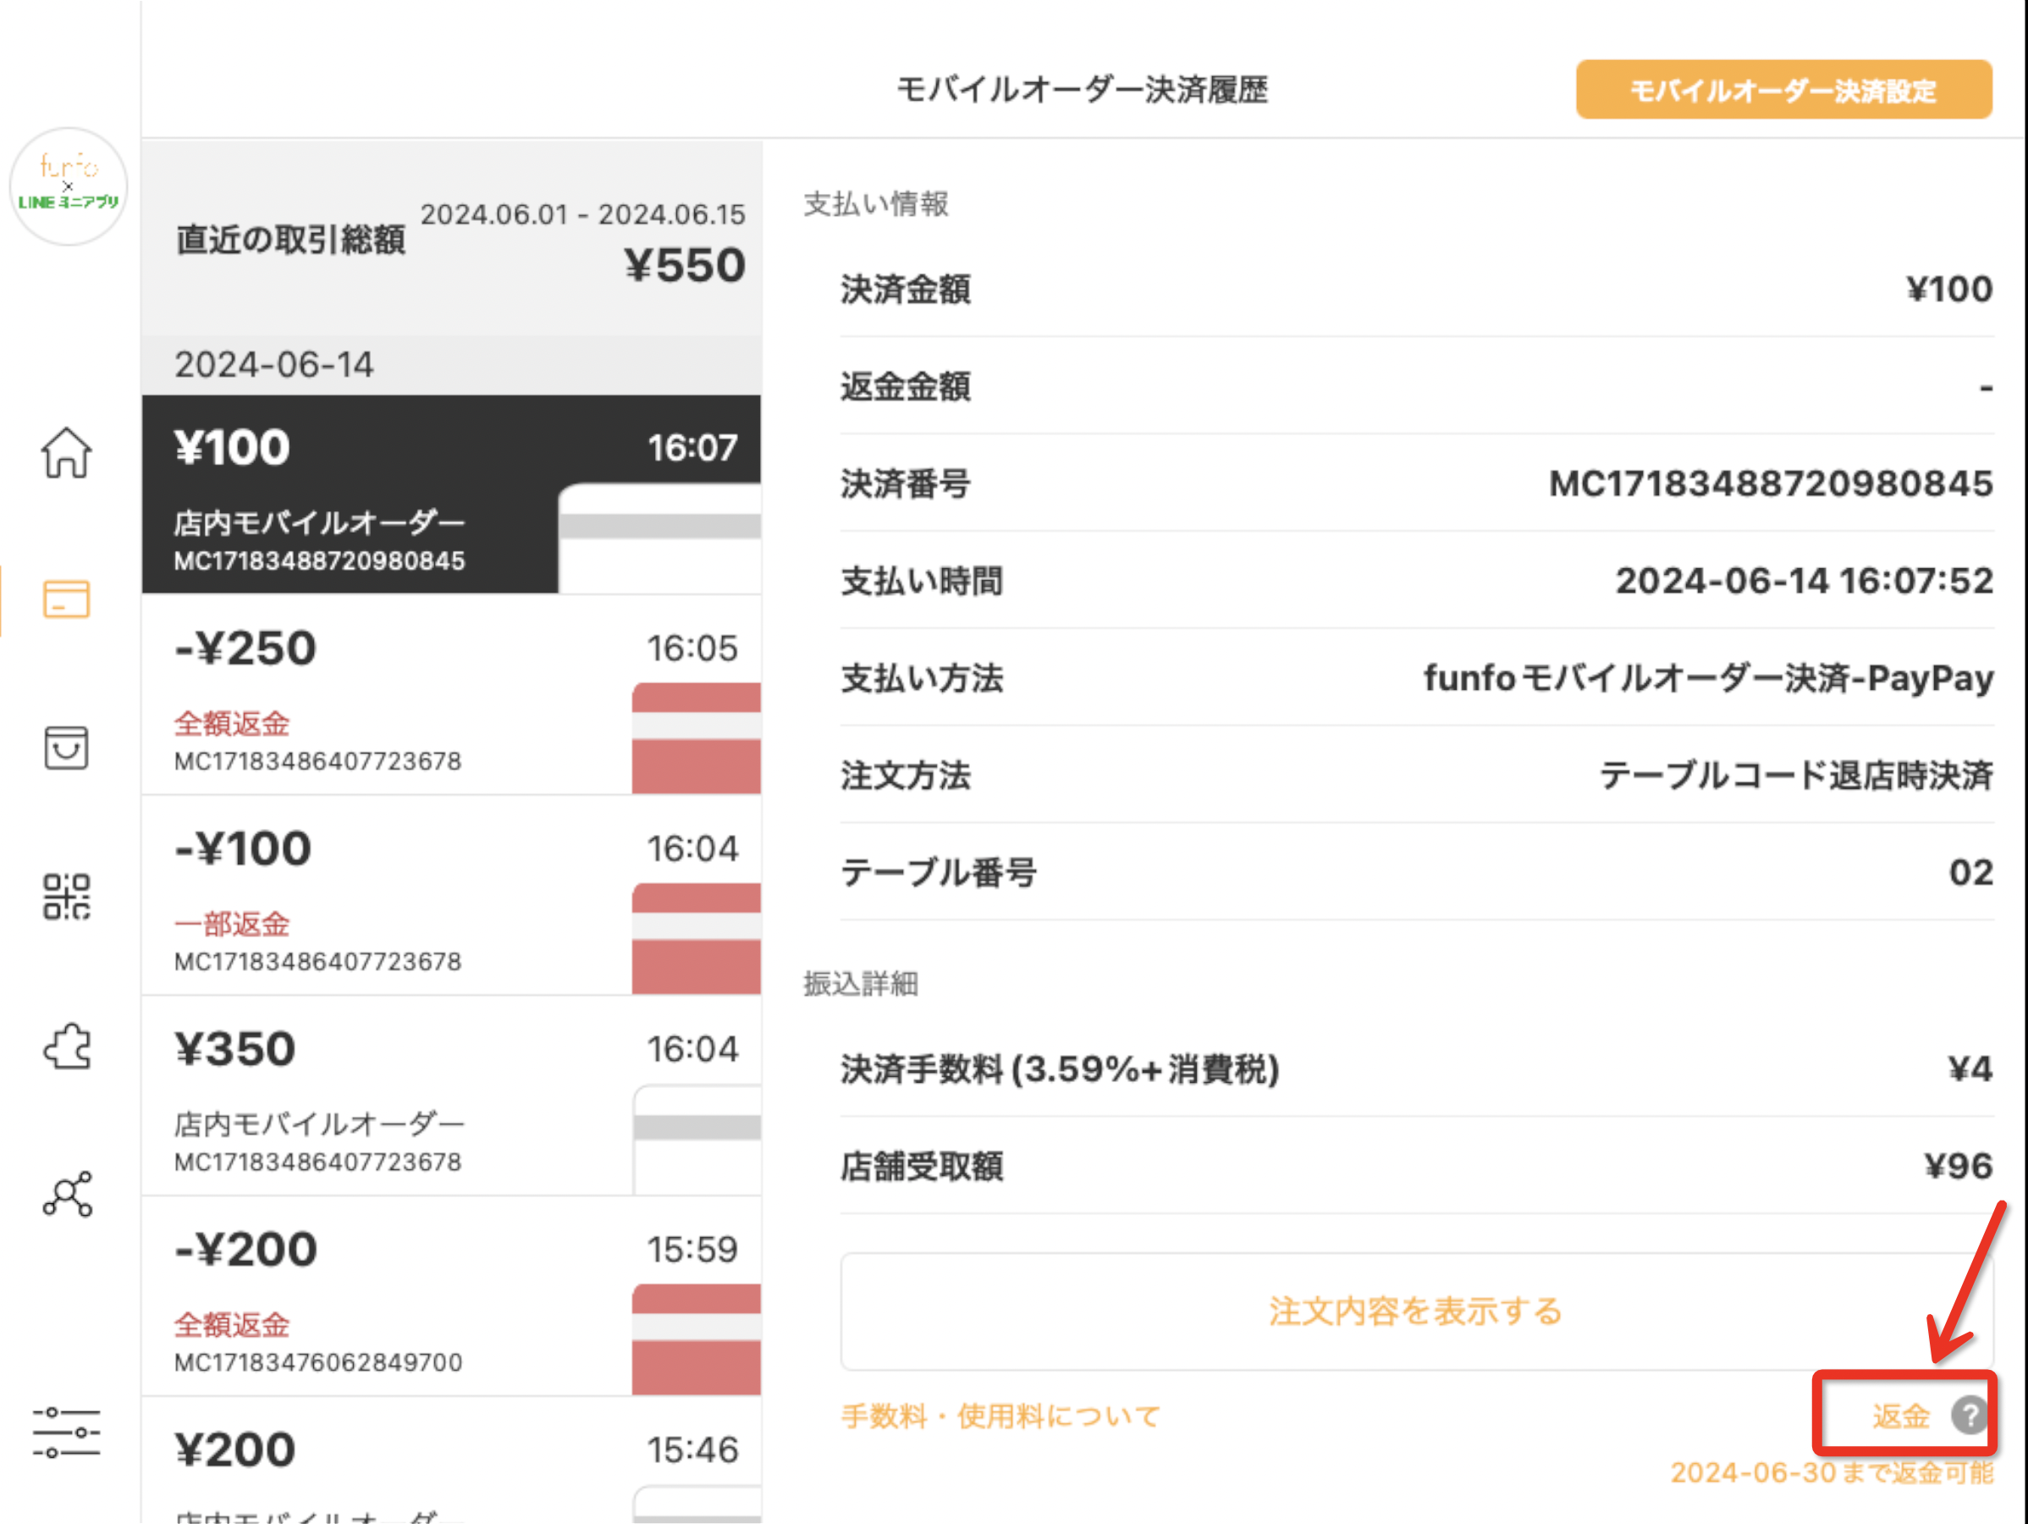
Task: Click the fee amount ¥4
Action: click(1970, 1068)
